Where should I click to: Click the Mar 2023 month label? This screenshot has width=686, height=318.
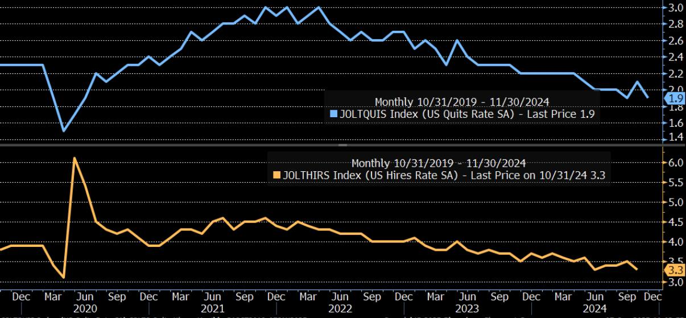coord(436,296)
